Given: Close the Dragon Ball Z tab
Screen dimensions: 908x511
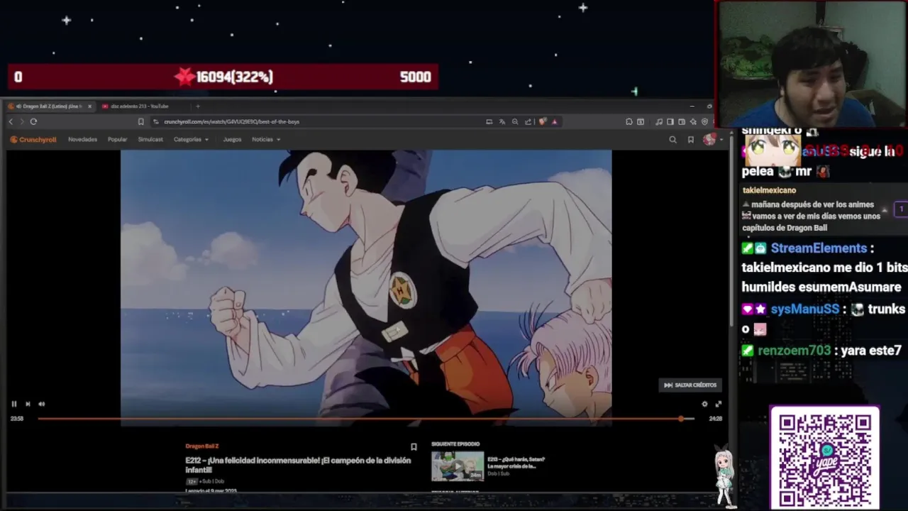Looking at the screenshot, I should (x=89, y=106).
